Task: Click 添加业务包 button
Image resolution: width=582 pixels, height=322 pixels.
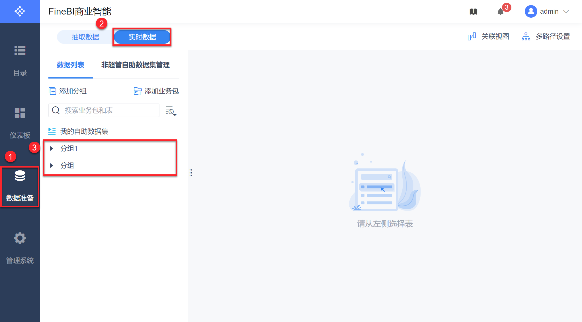Action: pos(156,91)
